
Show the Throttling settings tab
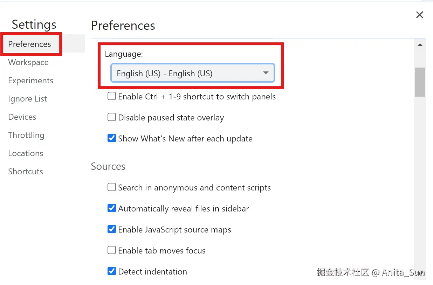[x=26, y=135]
